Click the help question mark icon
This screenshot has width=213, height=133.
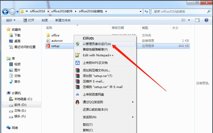coord(206,20)
